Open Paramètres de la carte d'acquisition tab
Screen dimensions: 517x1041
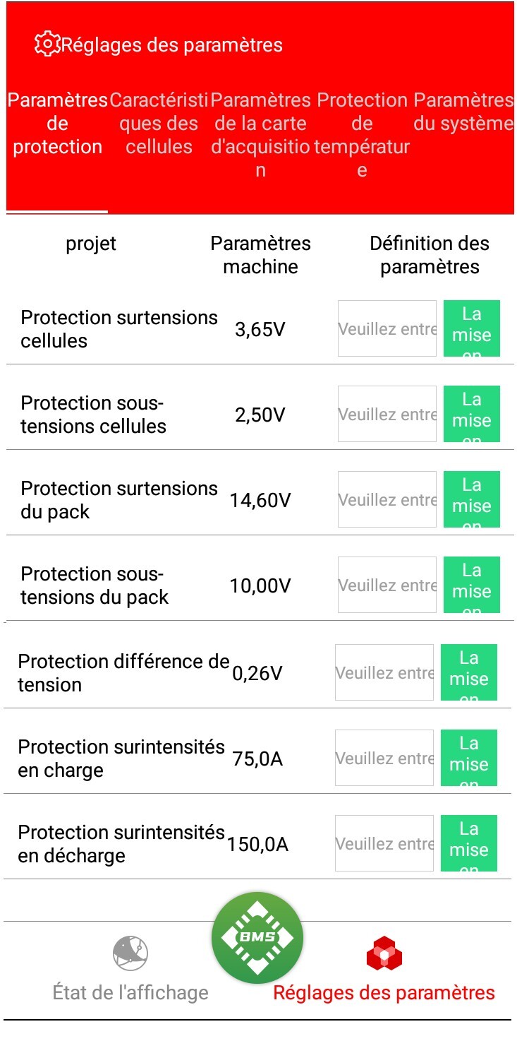tap(260, 134)
